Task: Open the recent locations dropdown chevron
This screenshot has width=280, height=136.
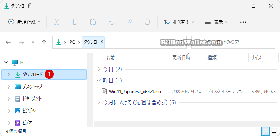Action: (33, 42)
